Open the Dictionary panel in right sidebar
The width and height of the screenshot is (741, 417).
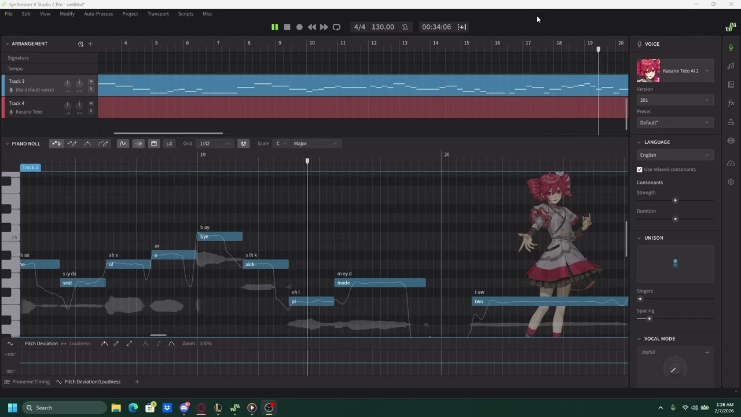click(x=731, y=85)
